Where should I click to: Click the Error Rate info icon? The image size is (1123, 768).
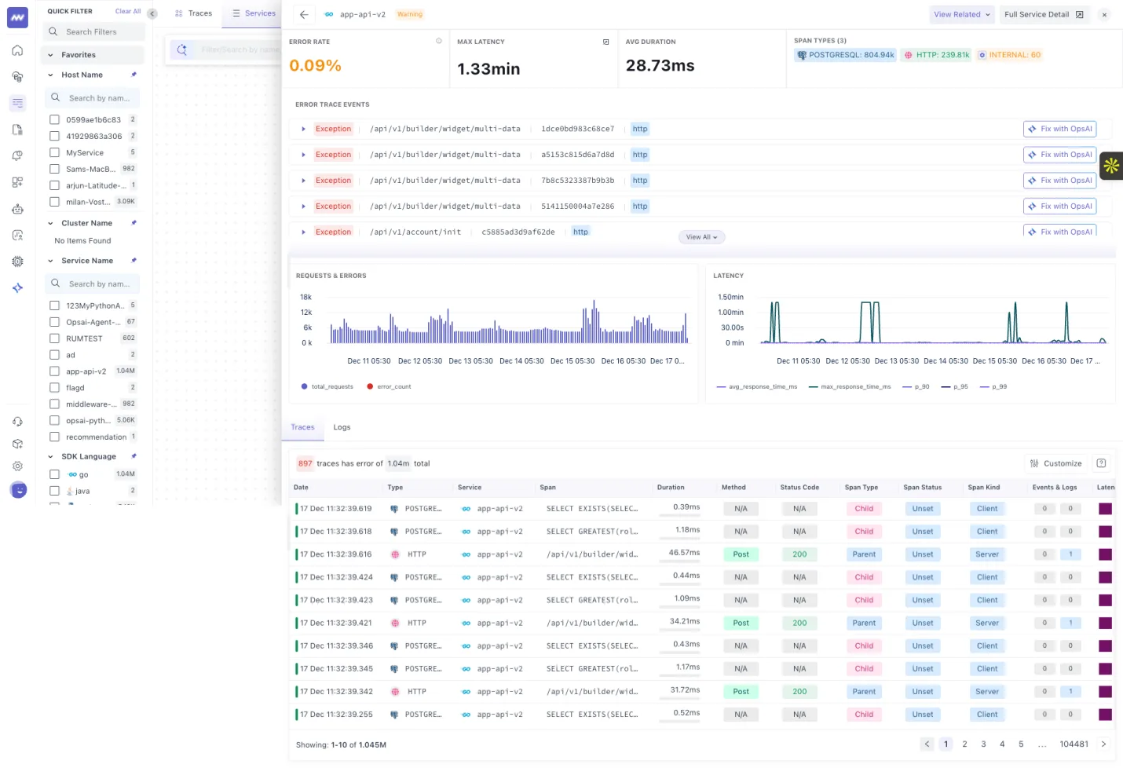pos(438,41)
